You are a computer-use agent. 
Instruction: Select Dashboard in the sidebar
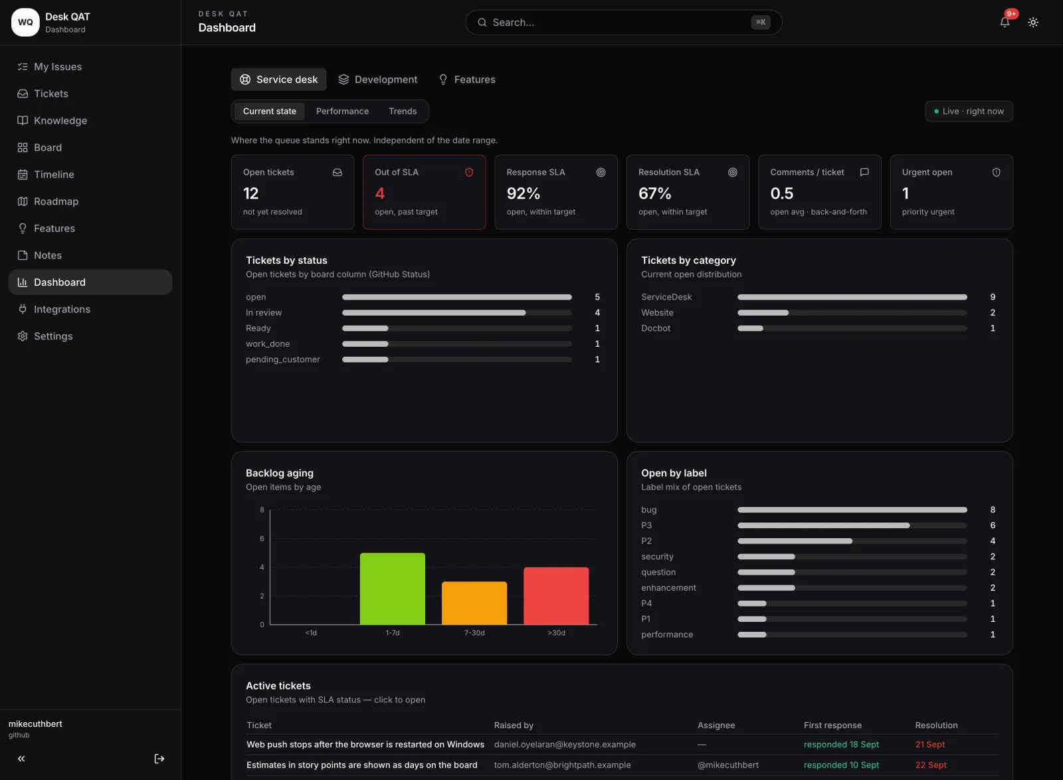90,282
